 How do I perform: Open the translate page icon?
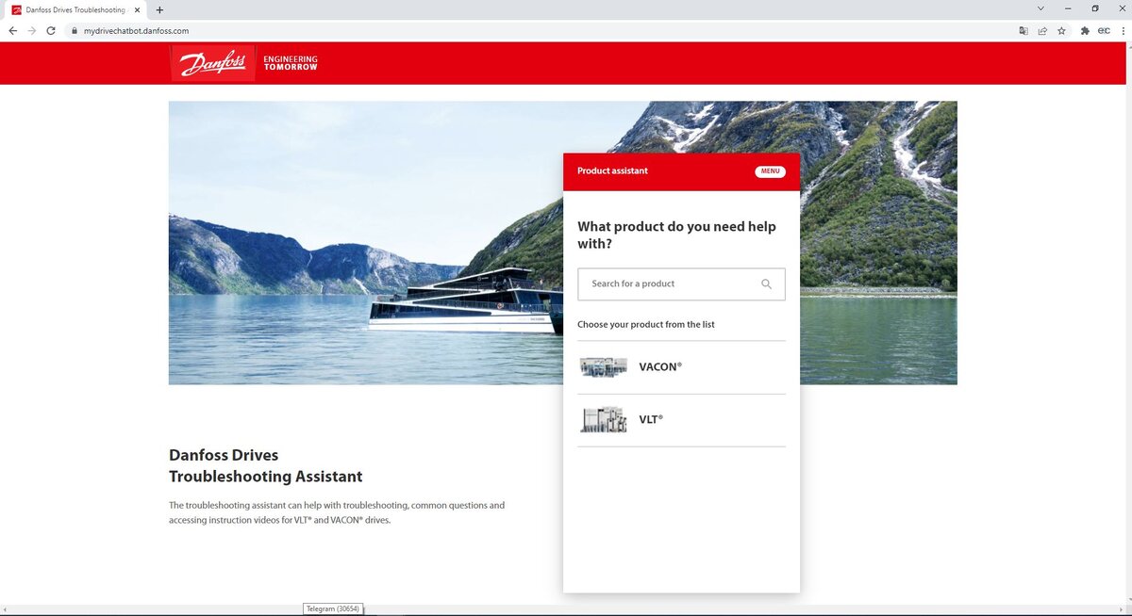pyautogui.click(x=1024, y=31)
